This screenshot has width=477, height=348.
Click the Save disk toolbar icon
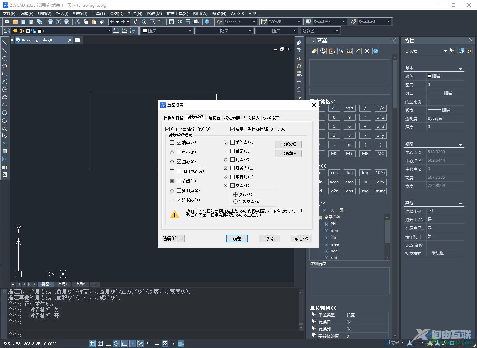point(23,22)
